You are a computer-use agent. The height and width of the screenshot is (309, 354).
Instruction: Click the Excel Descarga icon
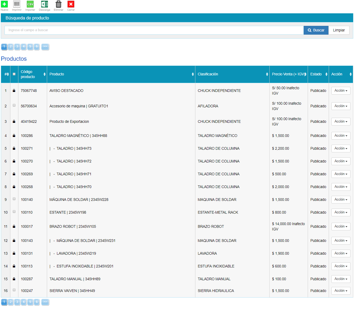click(x=44, y=4)
